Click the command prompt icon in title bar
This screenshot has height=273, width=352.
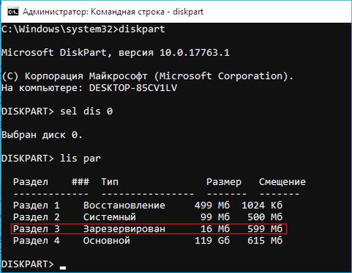13,12
